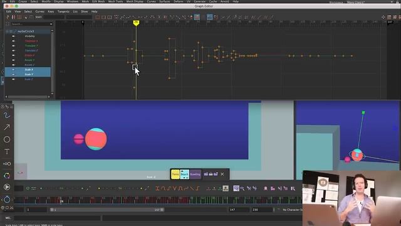Viewport: 401px width, 226px height.
Task: Open the Graph Editor Keys menu
Action: [x=51, y=11]
